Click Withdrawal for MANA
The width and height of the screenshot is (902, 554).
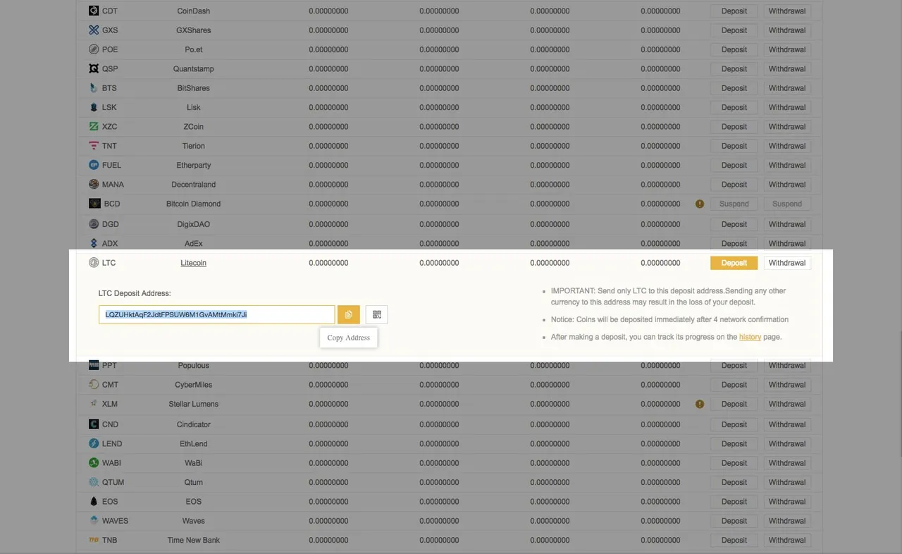click(x=787, y=184)
